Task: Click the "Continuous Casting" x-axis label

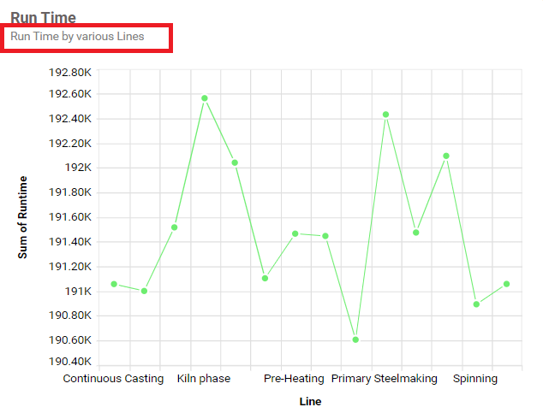Action: (x=113, y=378)
